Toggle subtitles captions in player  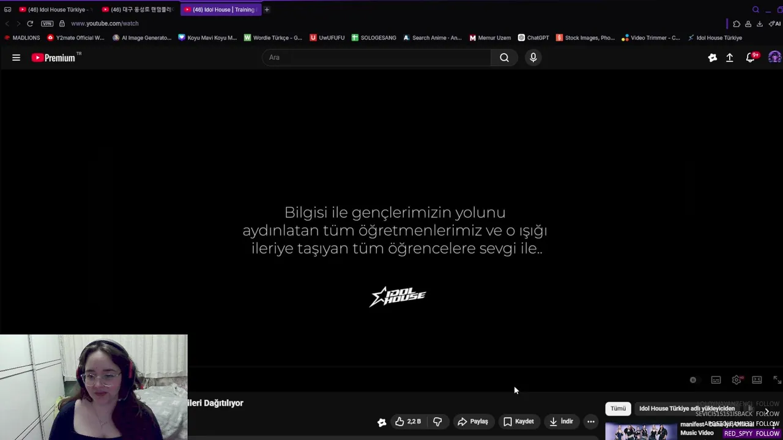(x=716, y=380)
